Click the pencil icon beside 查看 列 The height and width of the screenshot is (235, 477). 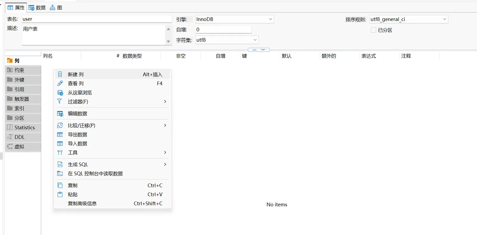(60, 84)
